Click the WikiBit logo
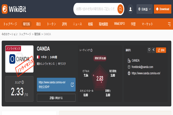173x115 pixels. pyautogui.click(x=14, y=9)
